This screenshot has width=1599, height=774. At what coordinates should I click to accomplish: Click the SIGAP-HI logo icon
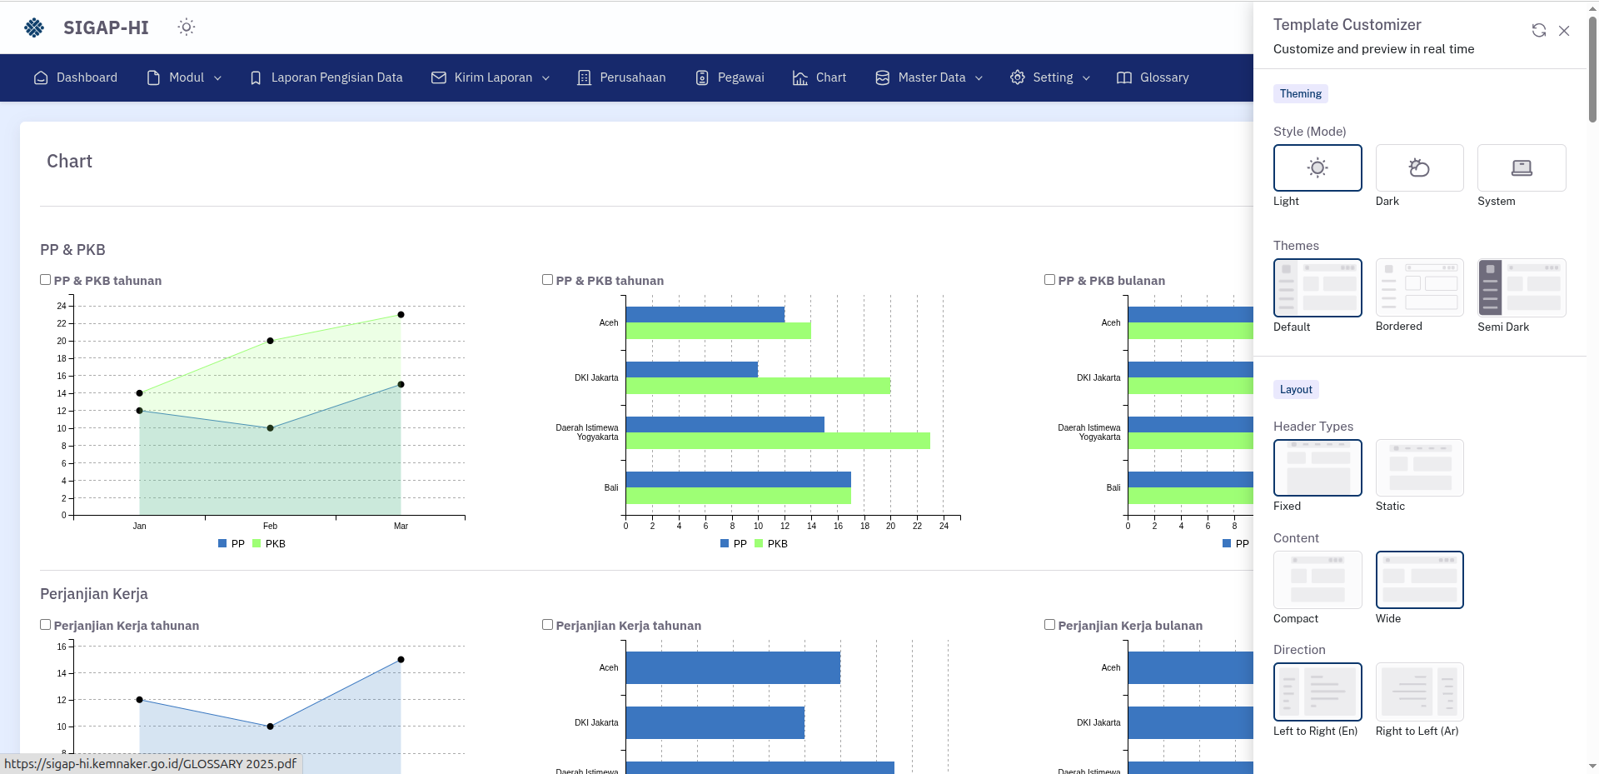[34, 27]
